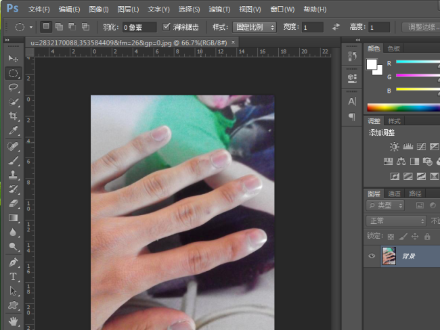
Task: Select the Horizontal Type tool
Action: click(x=14, y=277)
